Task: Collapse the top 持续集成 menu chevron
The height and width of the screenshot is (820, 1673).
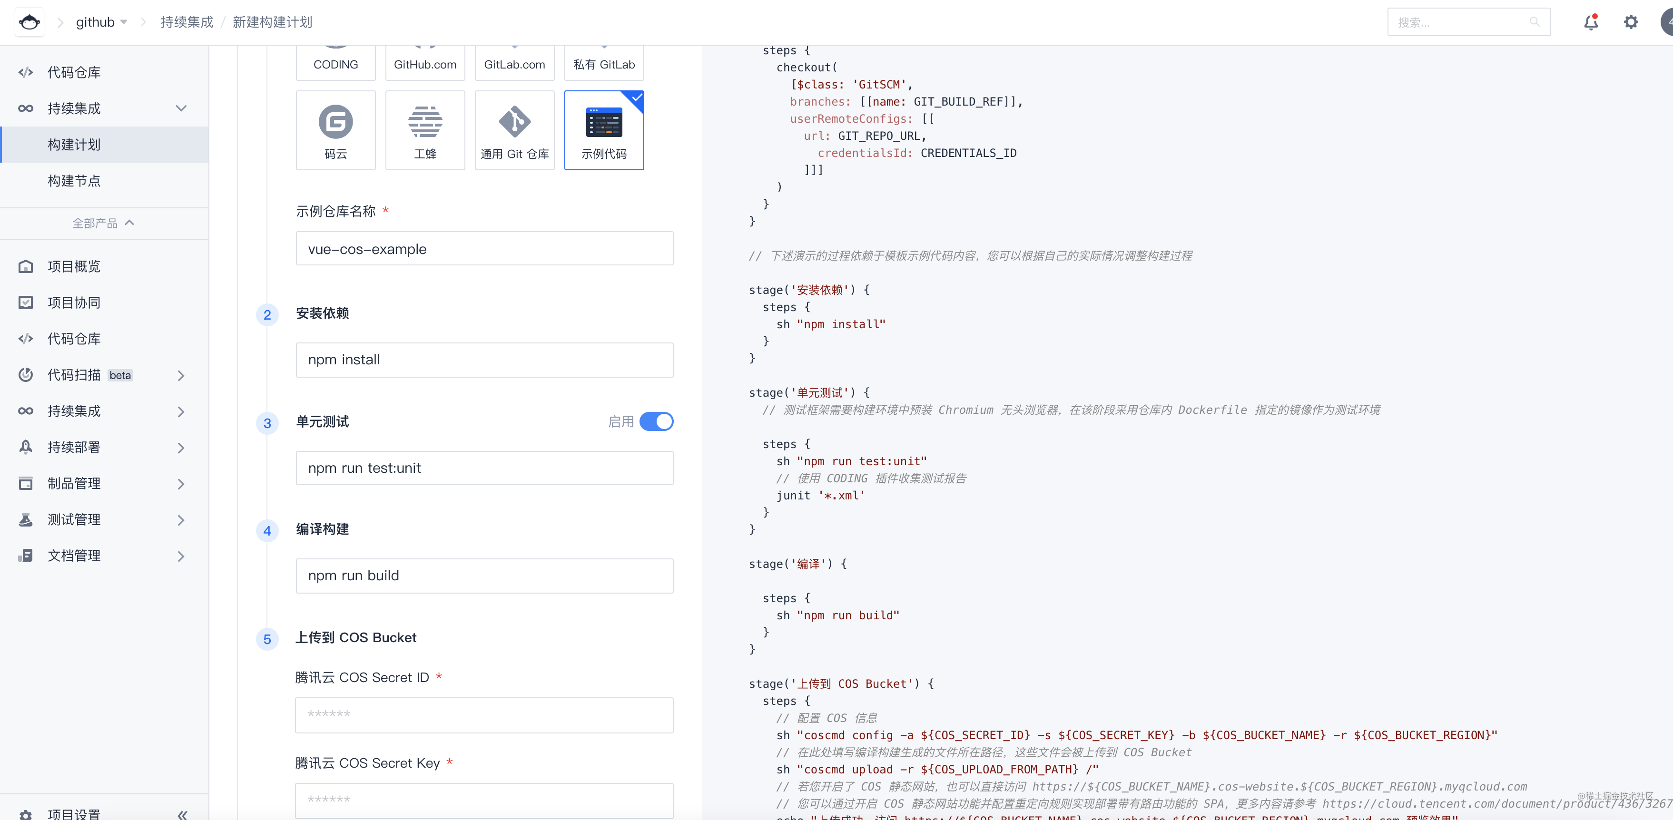Action: pos(181,108)
